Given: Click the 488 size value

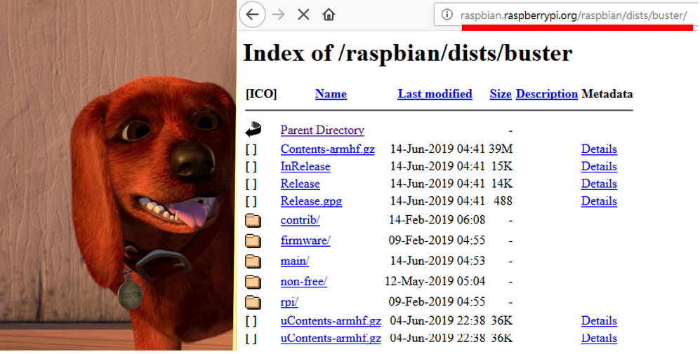Looking at the screenshot, I should (x=503, y=201).
